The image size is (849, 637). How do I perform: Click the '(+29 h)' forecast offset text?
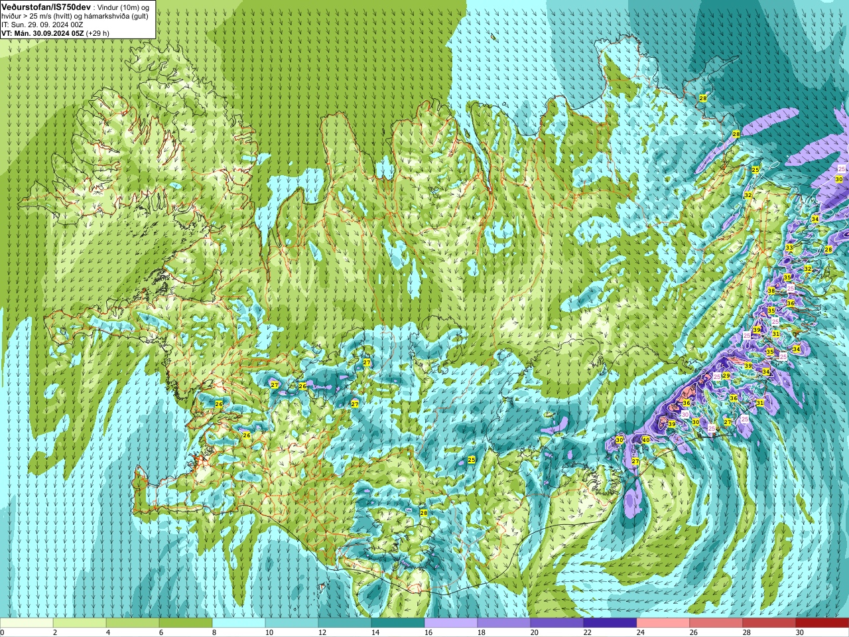click(x=98, y=33)
